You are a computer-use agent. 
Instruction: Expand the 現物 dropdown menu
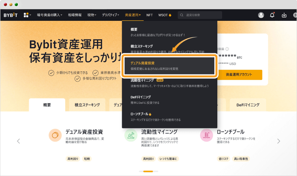92,15
